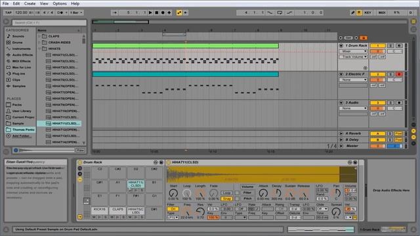Click the Re-enable Automation arrow icon
420x236 pixels.
coord(186,12)
